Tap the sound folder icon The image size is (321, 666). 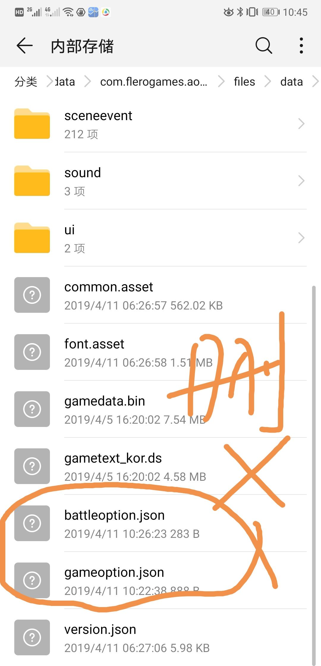tap(32, 181)
